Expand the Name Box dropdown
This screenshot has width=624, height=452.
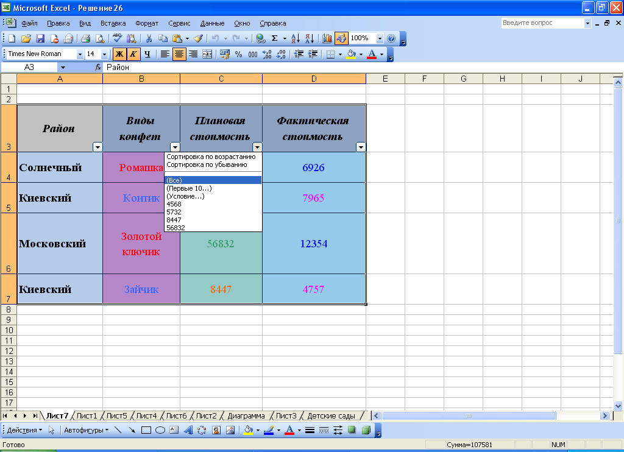tap(63, 67)
